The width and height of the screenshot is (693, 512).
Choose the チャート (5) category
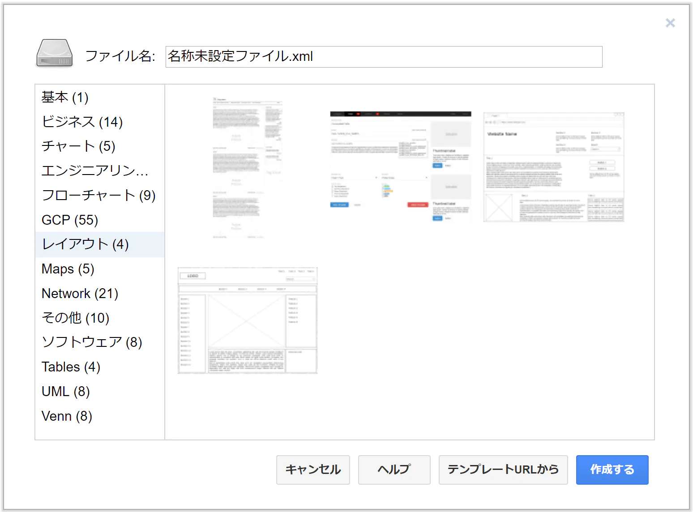pos(100,146)
